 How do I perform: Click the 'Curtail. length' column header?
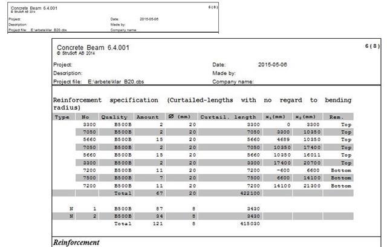tap(229, 117)
